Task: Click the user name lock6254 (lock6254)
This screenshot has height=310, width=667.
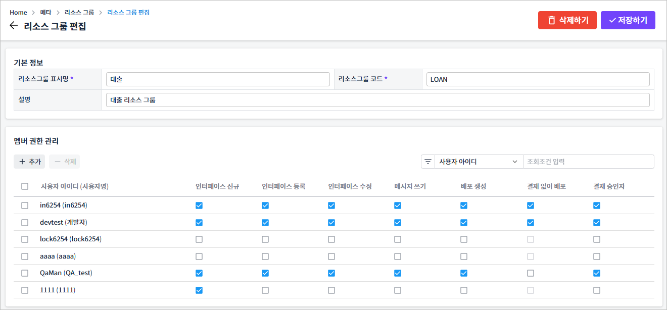Action: point(71,239)
